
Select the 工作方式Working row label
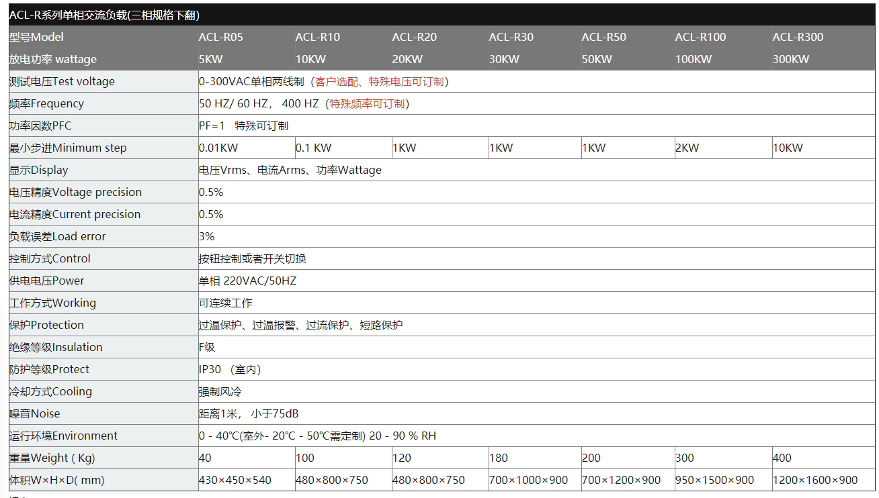[x=52, y=303]
